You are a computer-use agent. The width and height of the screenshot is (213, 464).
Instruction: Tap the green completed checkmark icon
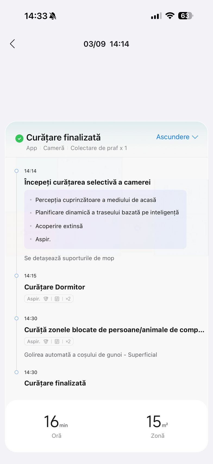19,139
